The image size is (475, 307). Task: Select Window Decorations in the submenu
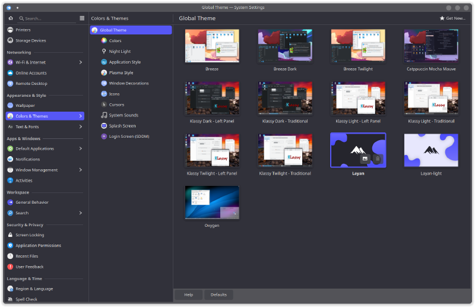(x=128, y=83)
